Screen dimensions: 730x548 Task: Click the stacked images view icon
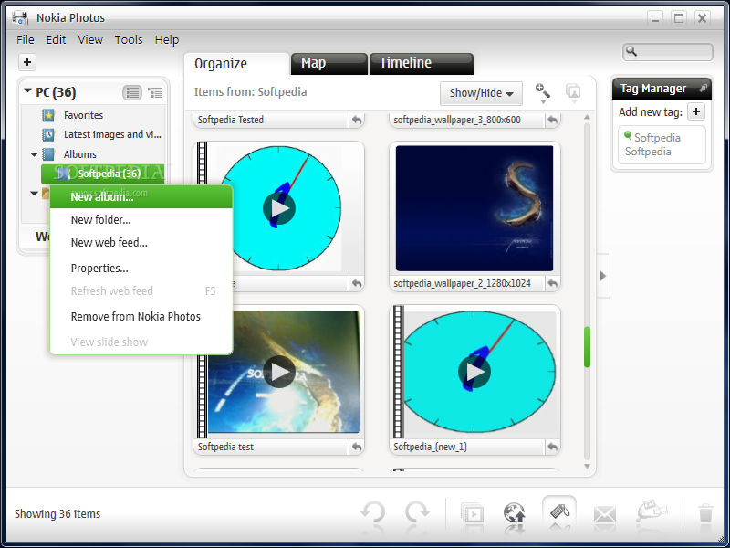tap(573, 92)
